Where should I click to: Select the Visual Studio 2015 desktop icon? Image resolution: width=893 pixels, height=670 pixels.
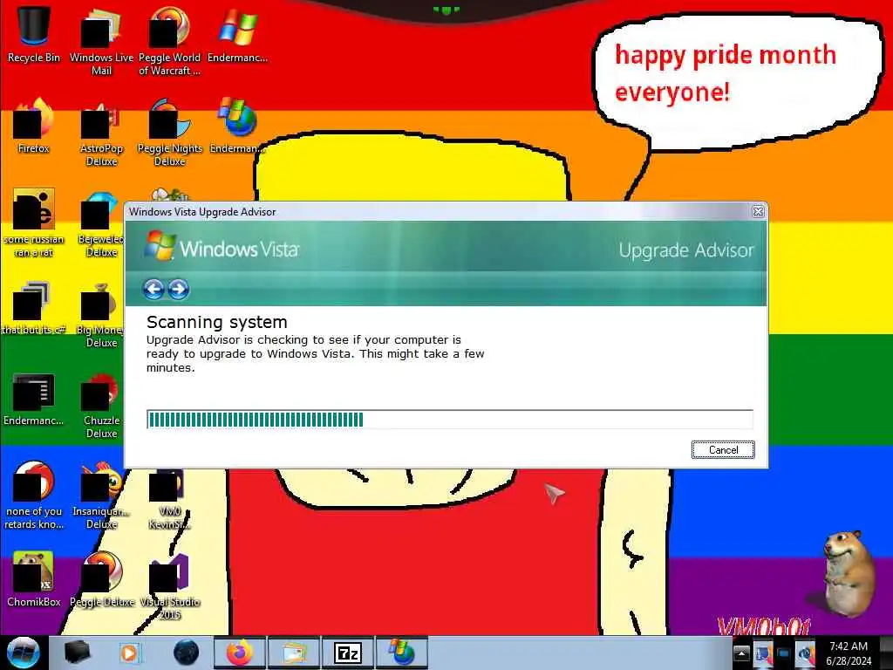(170, 585)
